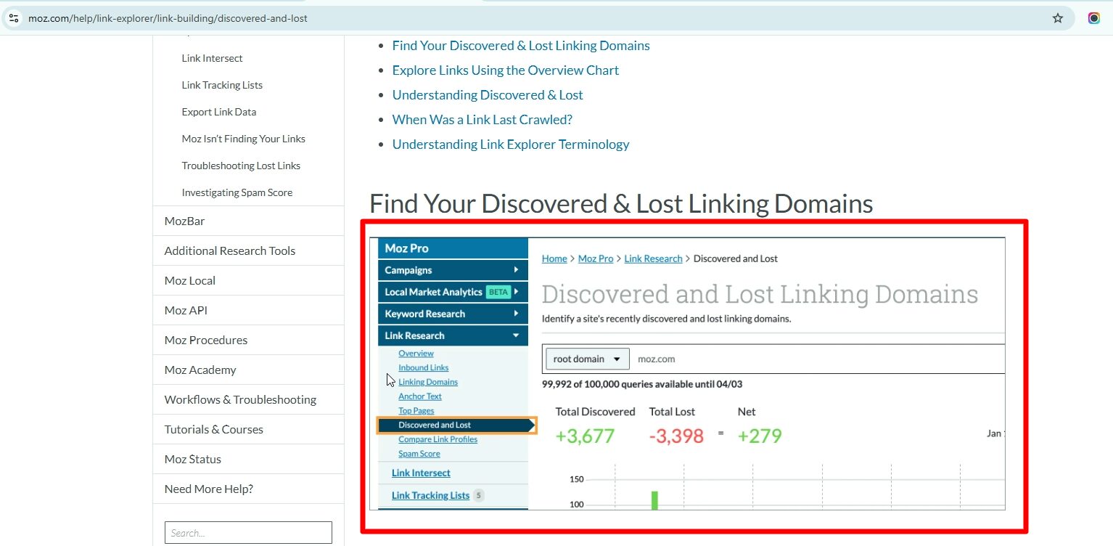Jump to Understanding Discovered & Lost
The image size is (1113, 546).
tap(488, 95)
